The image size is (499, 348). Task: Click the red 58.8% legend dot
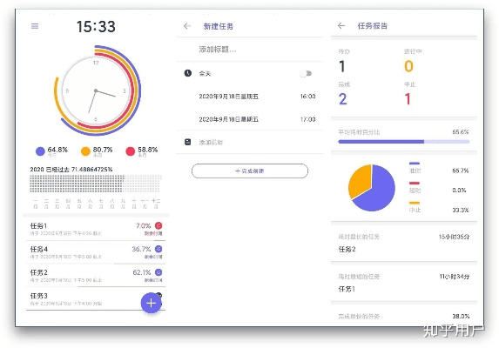click(x=131, y=151)
